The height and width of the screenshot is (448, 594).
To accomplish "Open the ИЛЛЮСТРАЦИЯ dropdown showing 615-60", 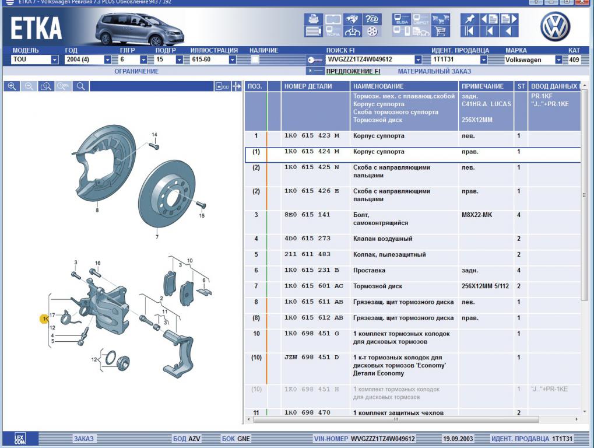I will pyautogui.click(x=233, y=60).
